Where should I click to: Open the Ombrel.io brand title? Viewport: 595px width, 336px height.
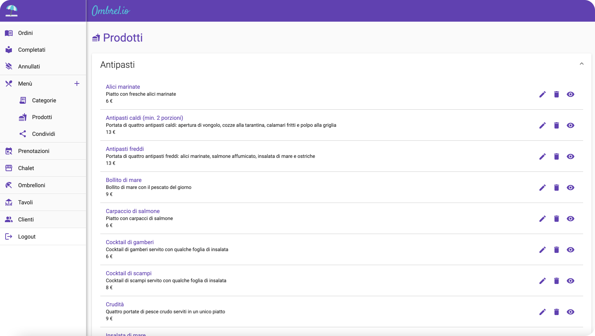pyautogui.click(x=111, y=11)
